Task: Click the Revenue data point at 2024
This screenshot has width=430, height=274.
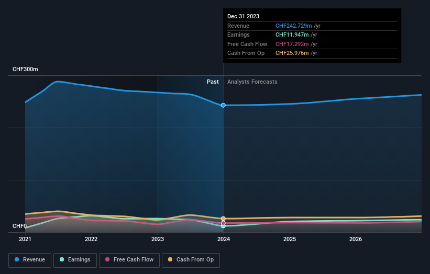Action: click(223, 106)
